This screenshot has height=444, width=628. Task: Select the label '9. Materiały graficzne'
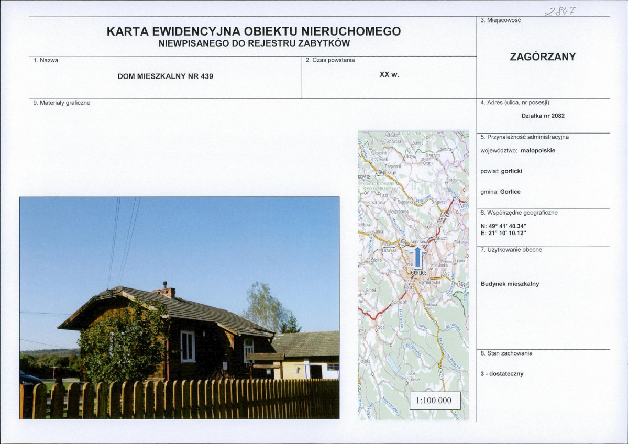(62, 103)
